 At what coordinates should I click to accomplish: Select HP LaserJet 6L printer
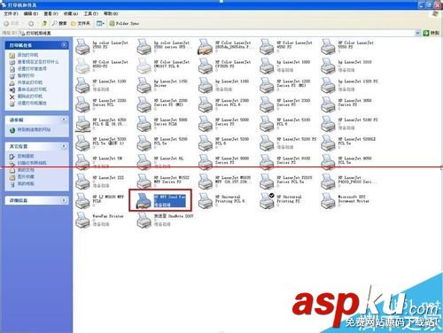[x=160, y=162]
